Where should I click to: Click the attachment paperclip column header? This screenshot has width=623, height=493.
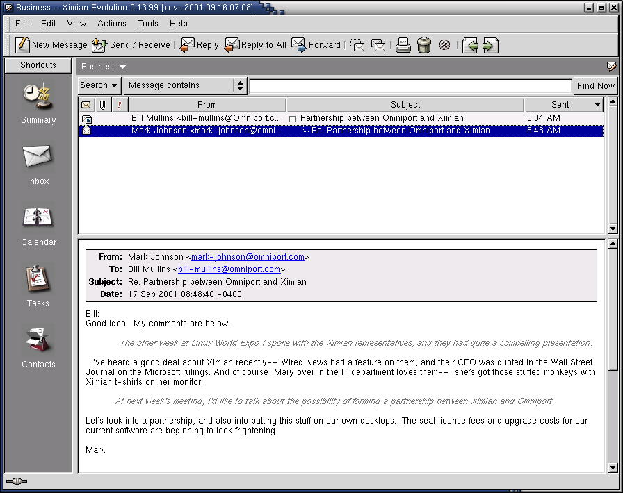(102, 105)
